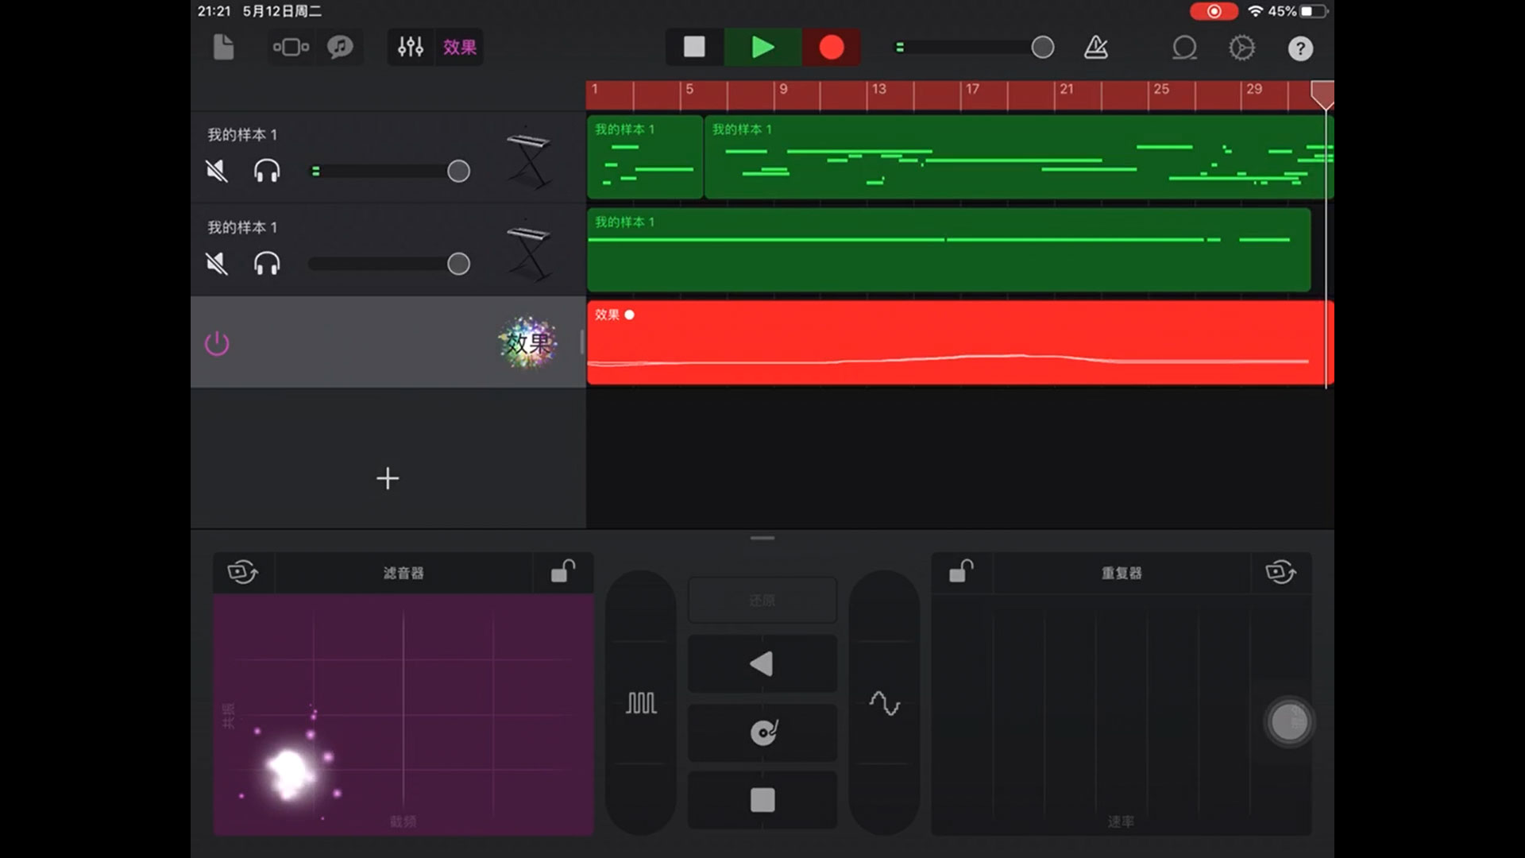1525x858 pixels.
Task: Select the long region on first track
Action: (x=1018, y=157)
